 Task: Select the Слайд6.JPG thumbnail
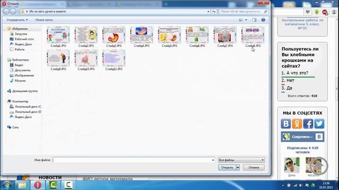coord(197,35)
